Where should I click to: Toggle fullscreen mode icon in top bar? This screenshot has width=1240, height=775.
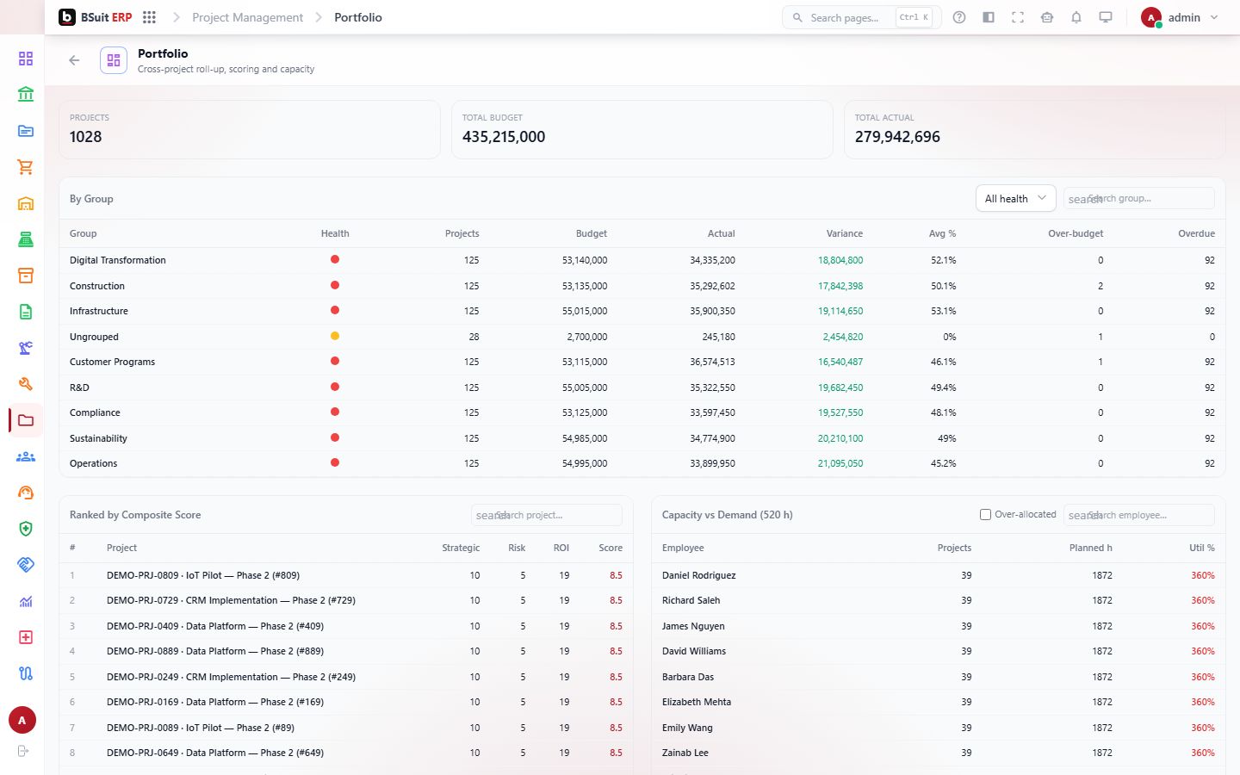(x=1018, y=17)
